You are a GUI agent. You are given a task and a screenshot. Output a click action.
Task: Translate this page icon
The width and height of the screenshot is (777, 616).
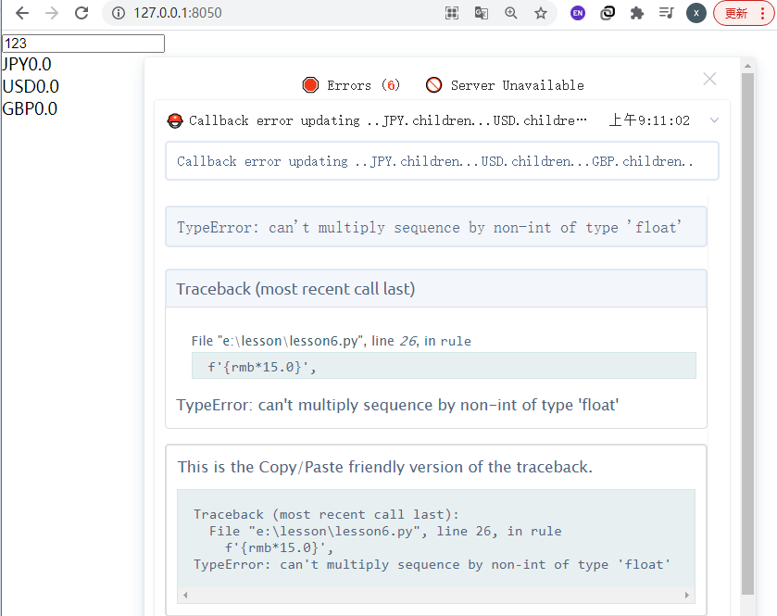pyautogui.click(x=482, y=13)
